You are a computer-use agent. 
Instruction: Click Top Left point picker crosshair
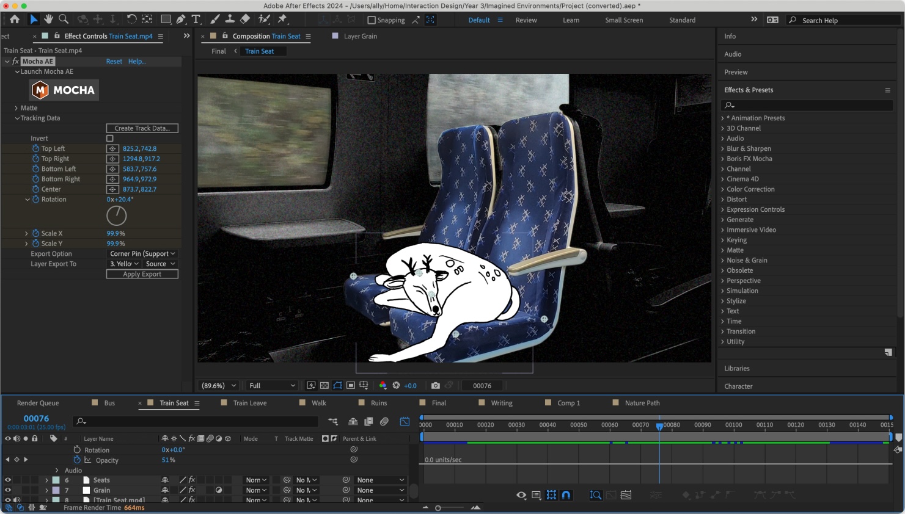click(x=112, y=149)
